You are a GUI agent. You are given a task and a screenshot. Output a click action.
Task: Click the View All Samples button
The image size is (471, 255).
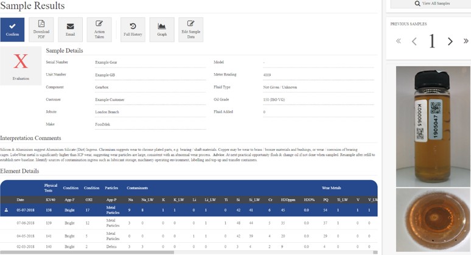pyautogui.click(x=428, y=4)
